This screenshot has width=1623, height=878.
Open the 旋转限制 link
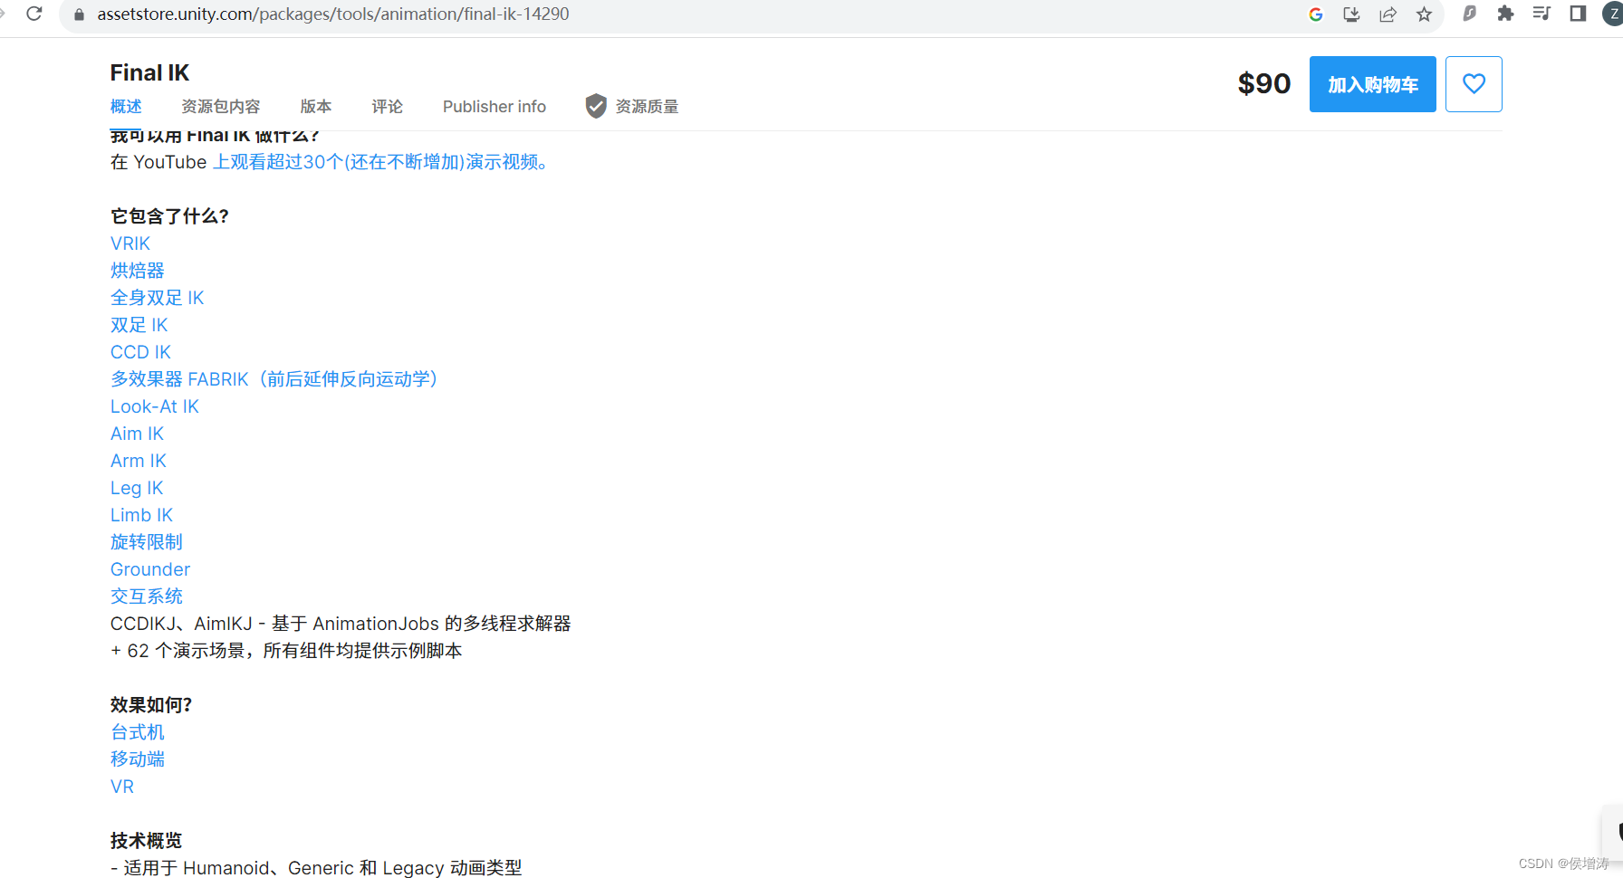point(147,542)
